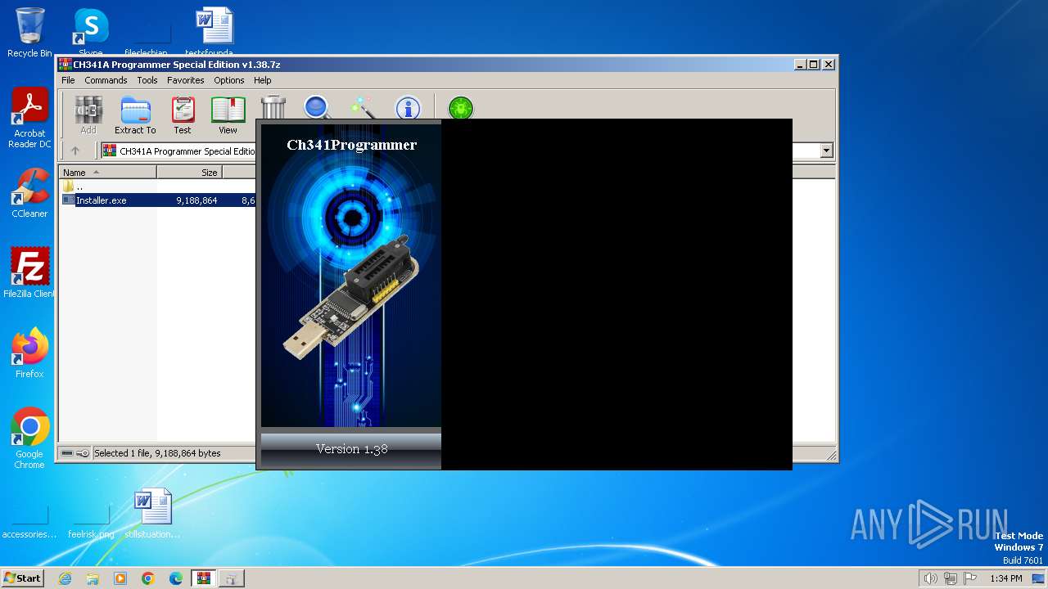1048x589 pixels.
Task: Click the Add toolbar button in WinRAR
Action: (x=88, y=115)
